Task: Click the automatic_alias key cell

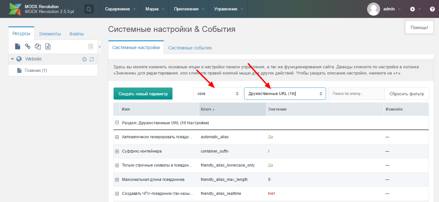Action: click(215, 137)
